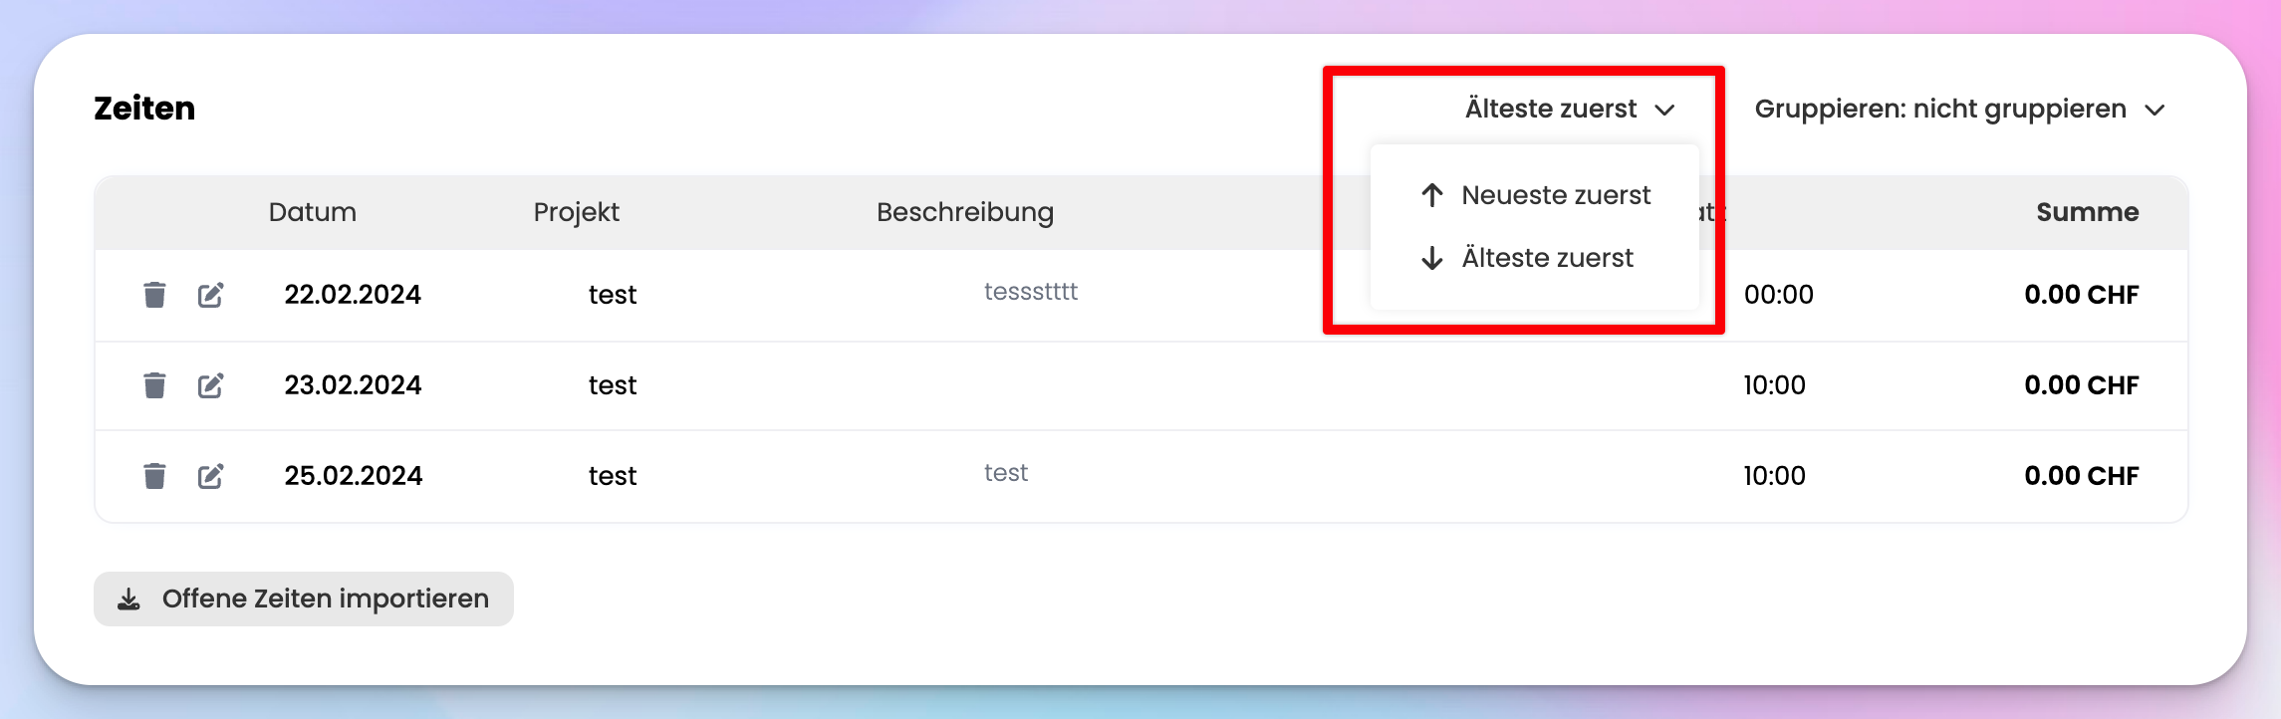Edit the 22.02.2024 time entry
Image resolution: width=2281 pixels, height=719 pixels.
(210, 295)
